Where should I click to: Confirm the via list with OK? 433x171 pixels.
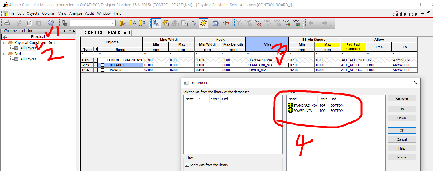tap(402, 131)
